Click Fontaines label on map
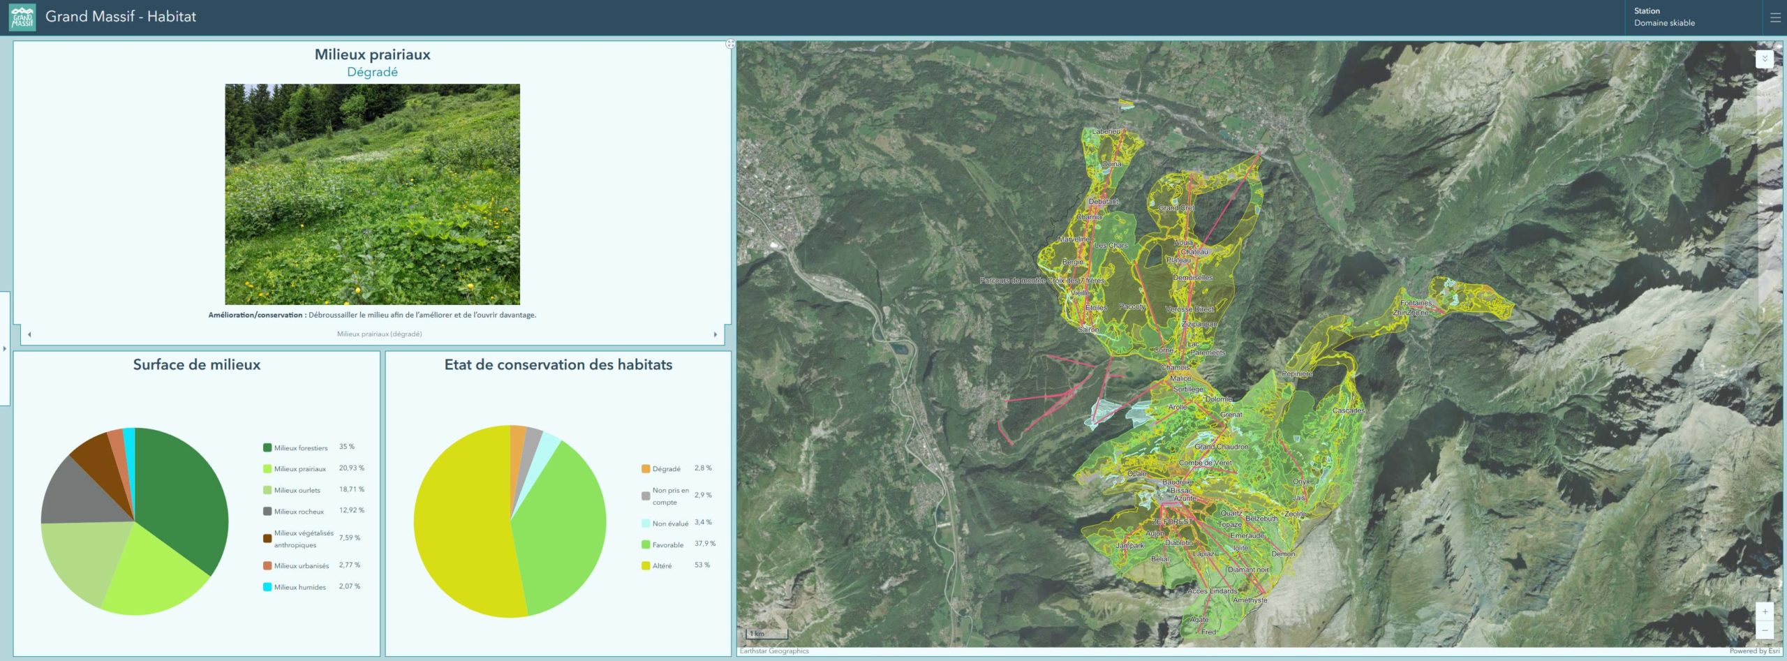Viewport: 1787px width, 661px height. (x=1416, y=303)
